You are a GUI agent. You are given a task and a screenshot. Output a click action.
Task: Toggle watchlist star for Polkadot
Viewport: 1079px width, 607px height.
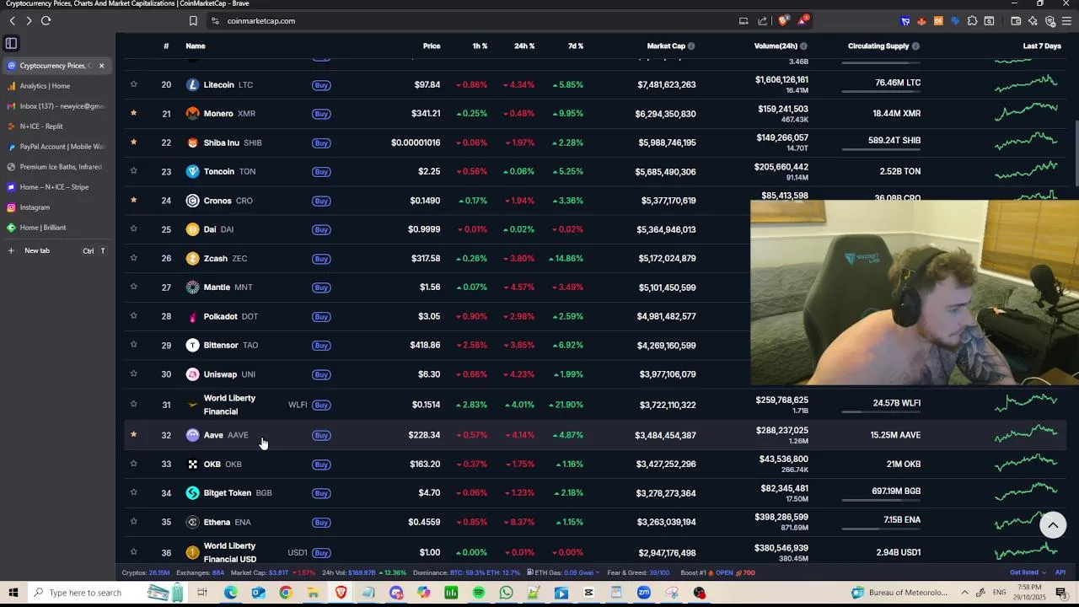(x=133, y=316)
